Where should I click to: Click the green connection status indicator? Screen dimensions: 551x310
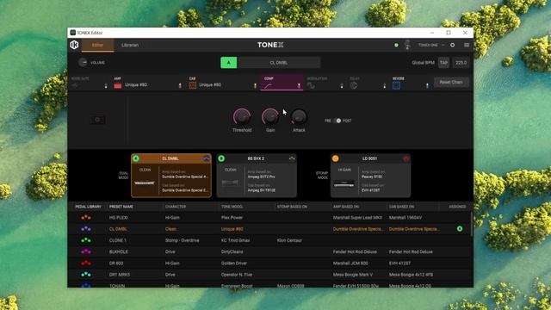(396, 45)
